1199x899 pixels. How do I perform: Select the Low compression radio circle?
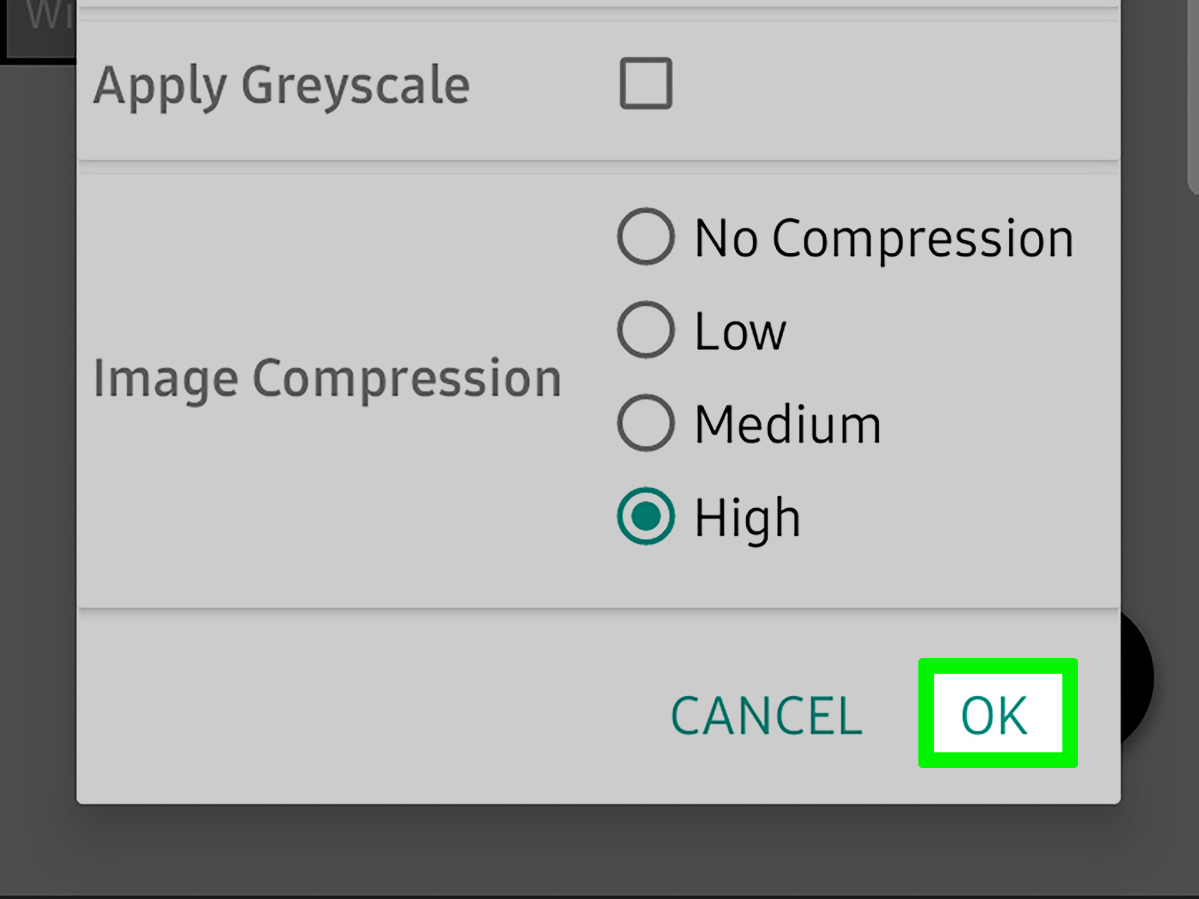(645, 330)
